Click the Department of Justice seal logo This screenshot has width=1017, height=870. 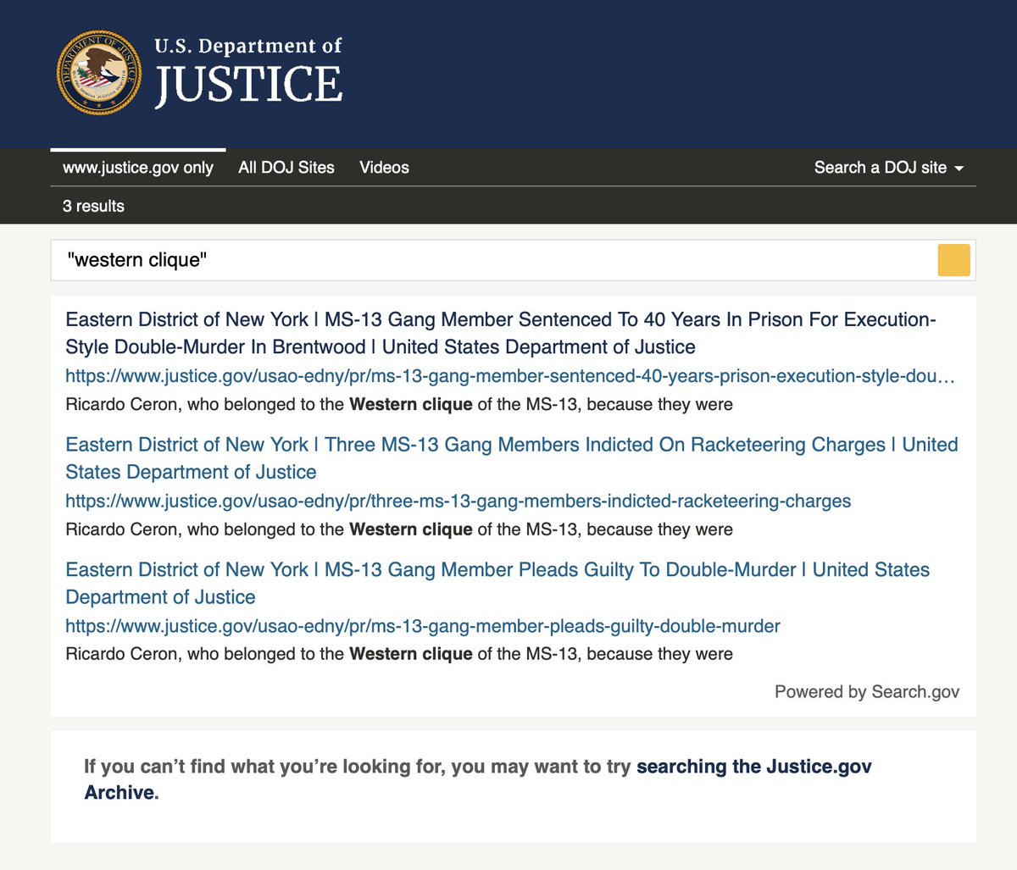click(99, 74)
